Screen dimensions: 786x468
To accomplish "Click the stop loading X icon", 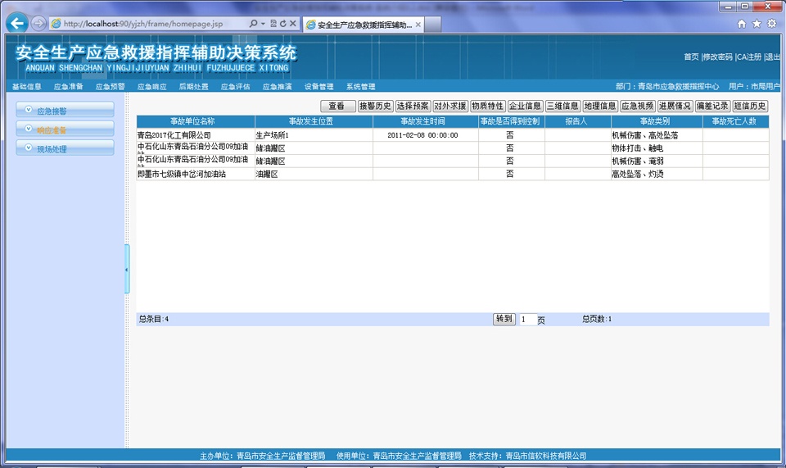I will pos(292,25).
